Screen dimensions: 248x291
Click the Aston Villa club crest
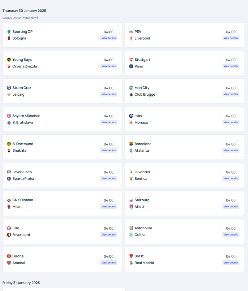pos(131,228)
